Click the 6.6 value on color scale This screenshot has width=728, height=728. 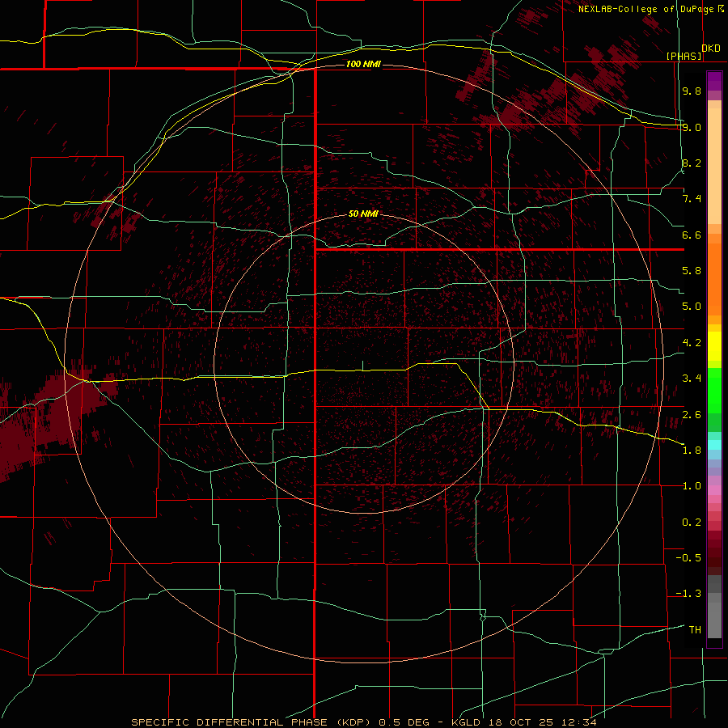tap(692, 235)
